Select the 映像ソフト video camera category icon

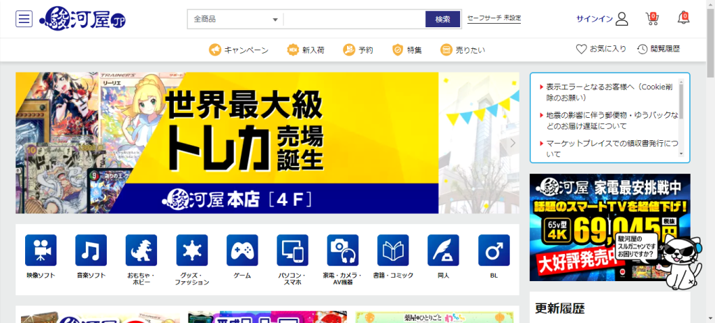click(x=40, y=250)
